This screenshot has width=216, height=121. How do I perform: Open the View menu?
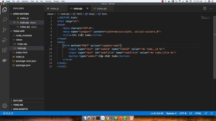32,1
